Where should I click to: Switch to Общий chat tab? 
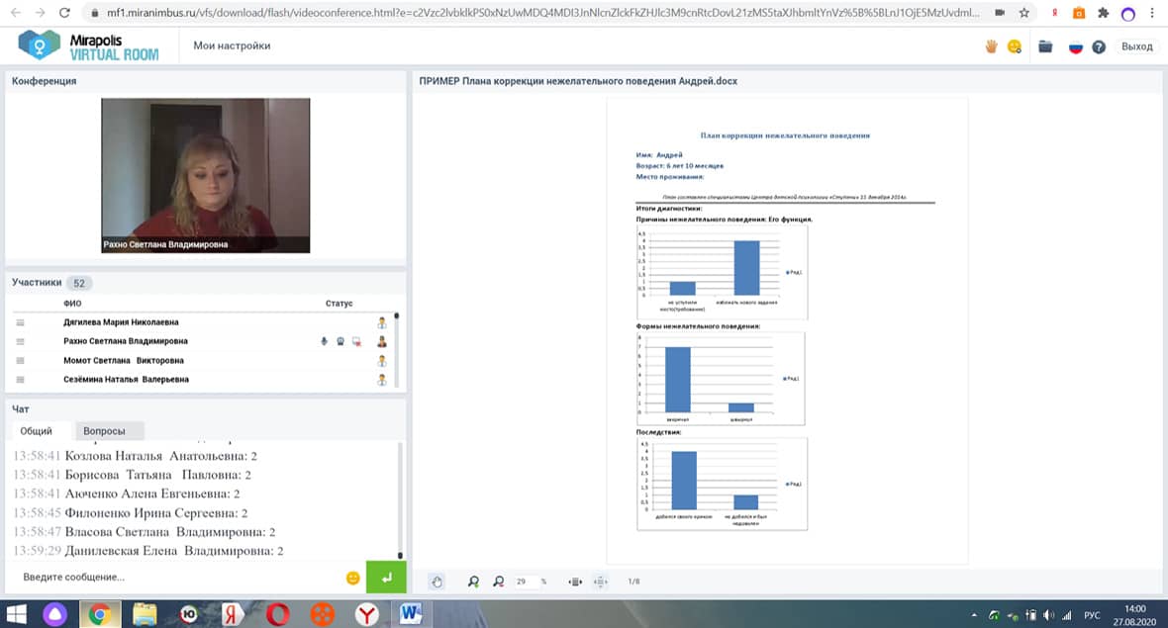point(36,431)
